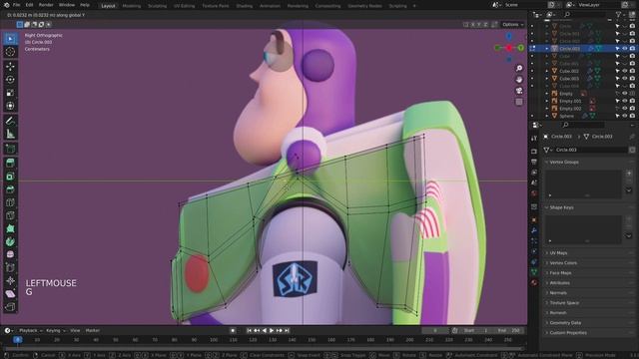Activate the Inset Faces tool

pos(10,177)
